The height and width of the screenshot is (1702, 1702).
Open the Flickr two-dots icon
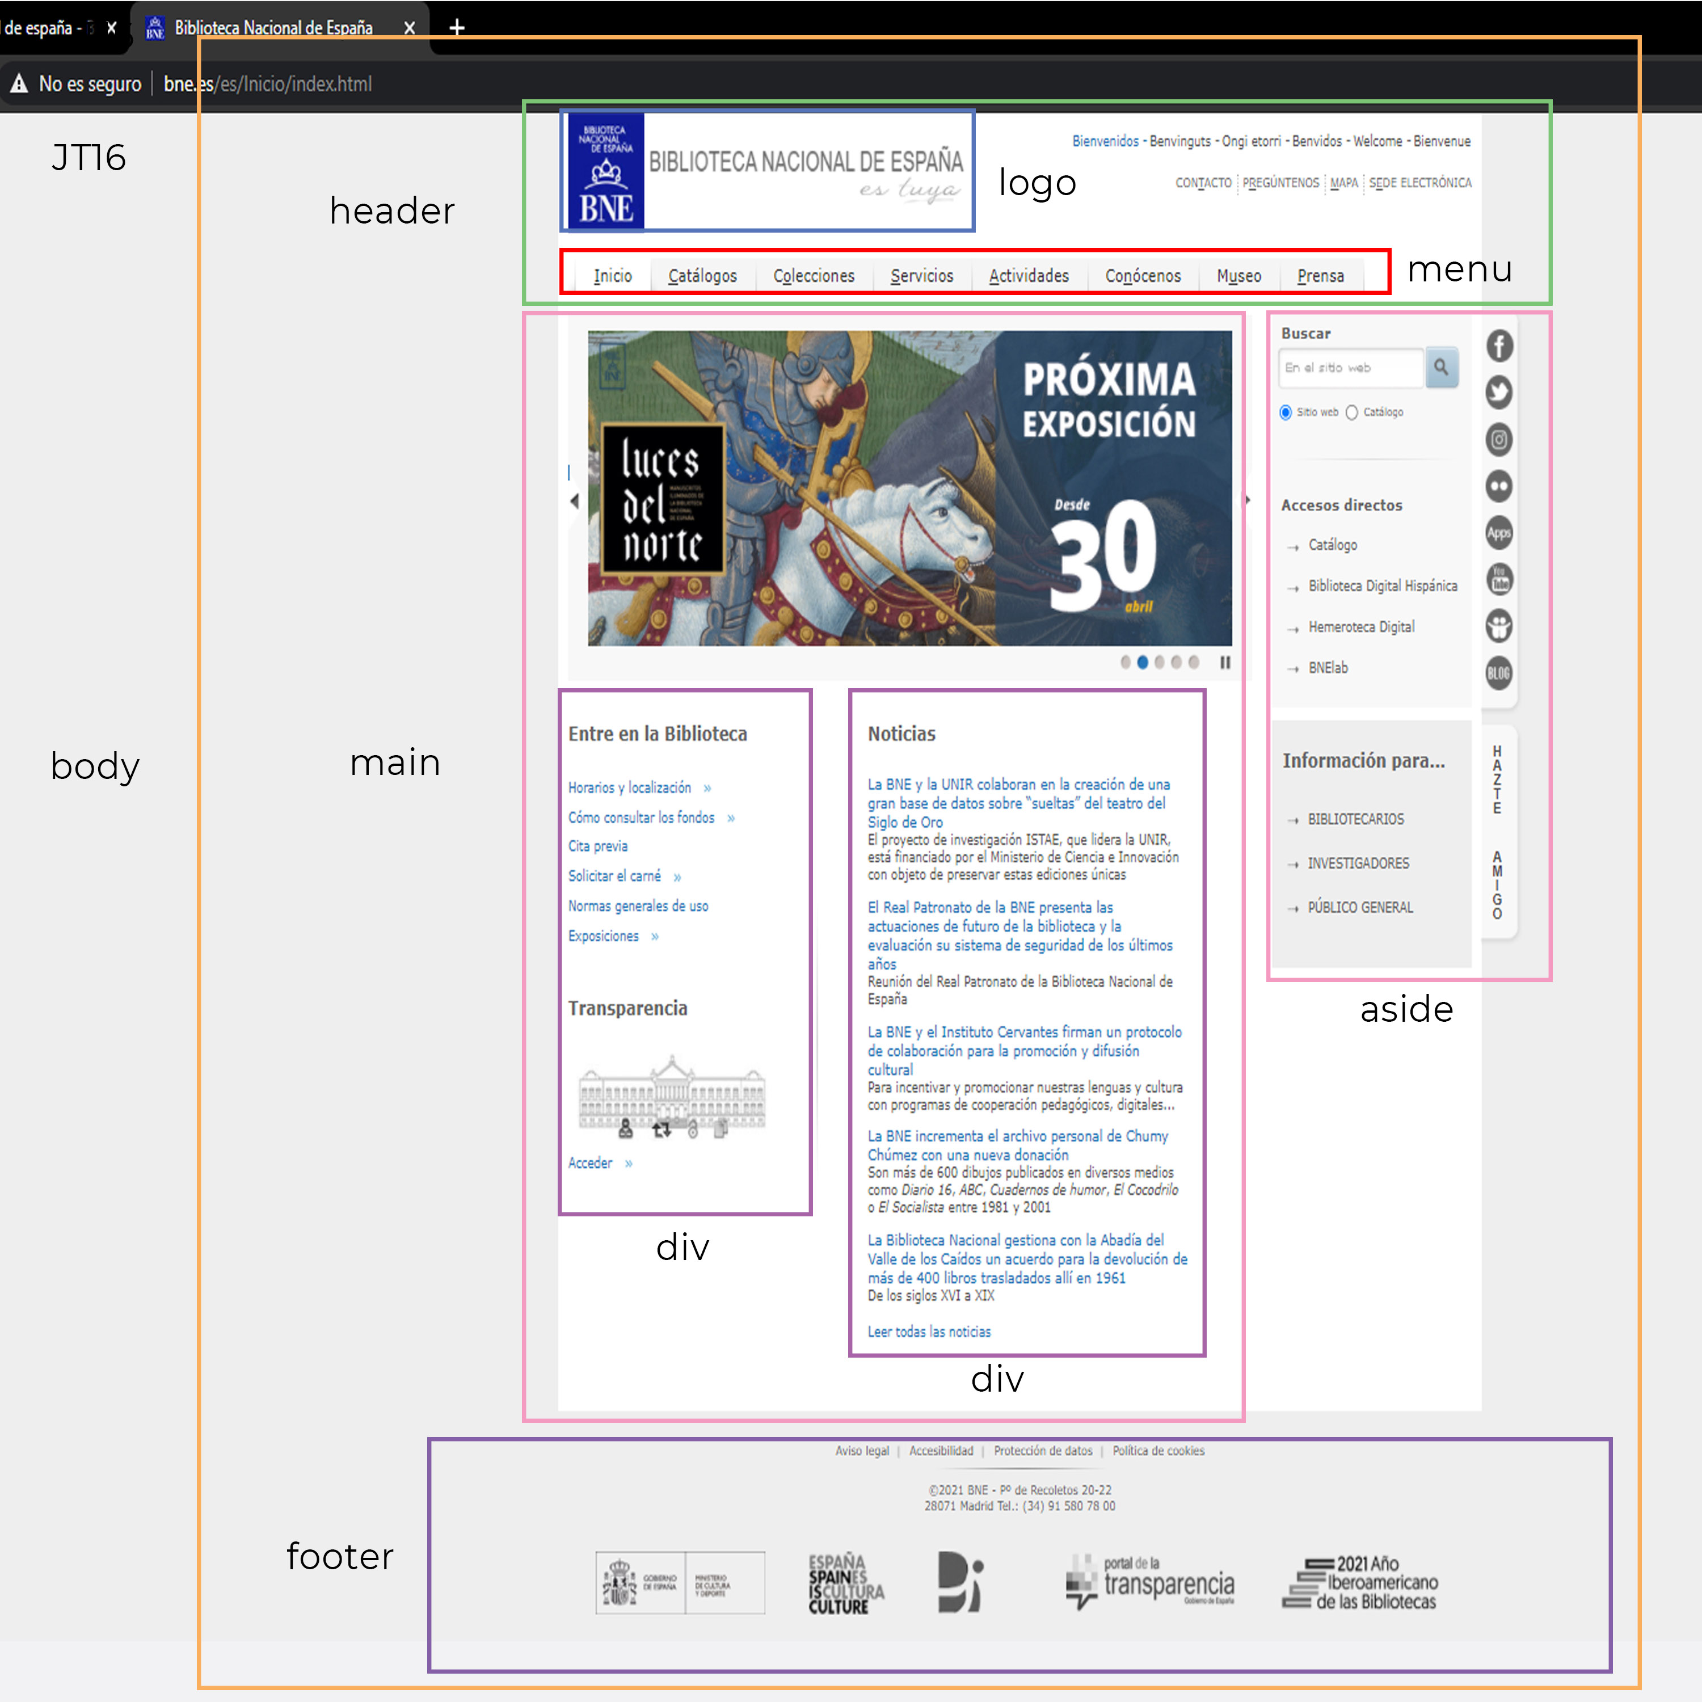click(x=1499, y=486)
